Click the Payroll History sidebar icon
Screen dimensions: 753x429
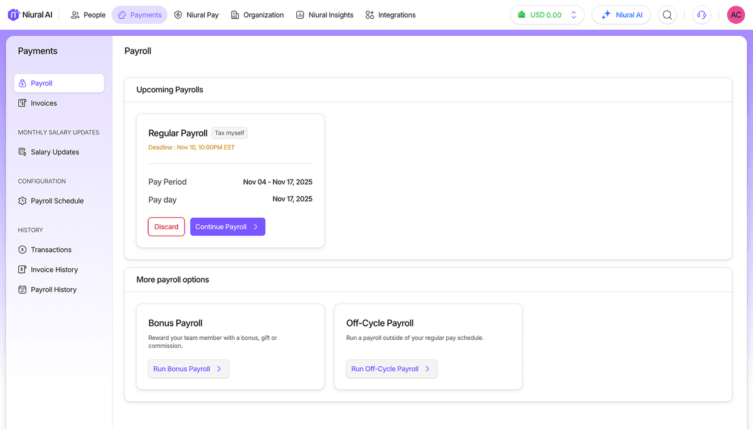pos(21,289)
